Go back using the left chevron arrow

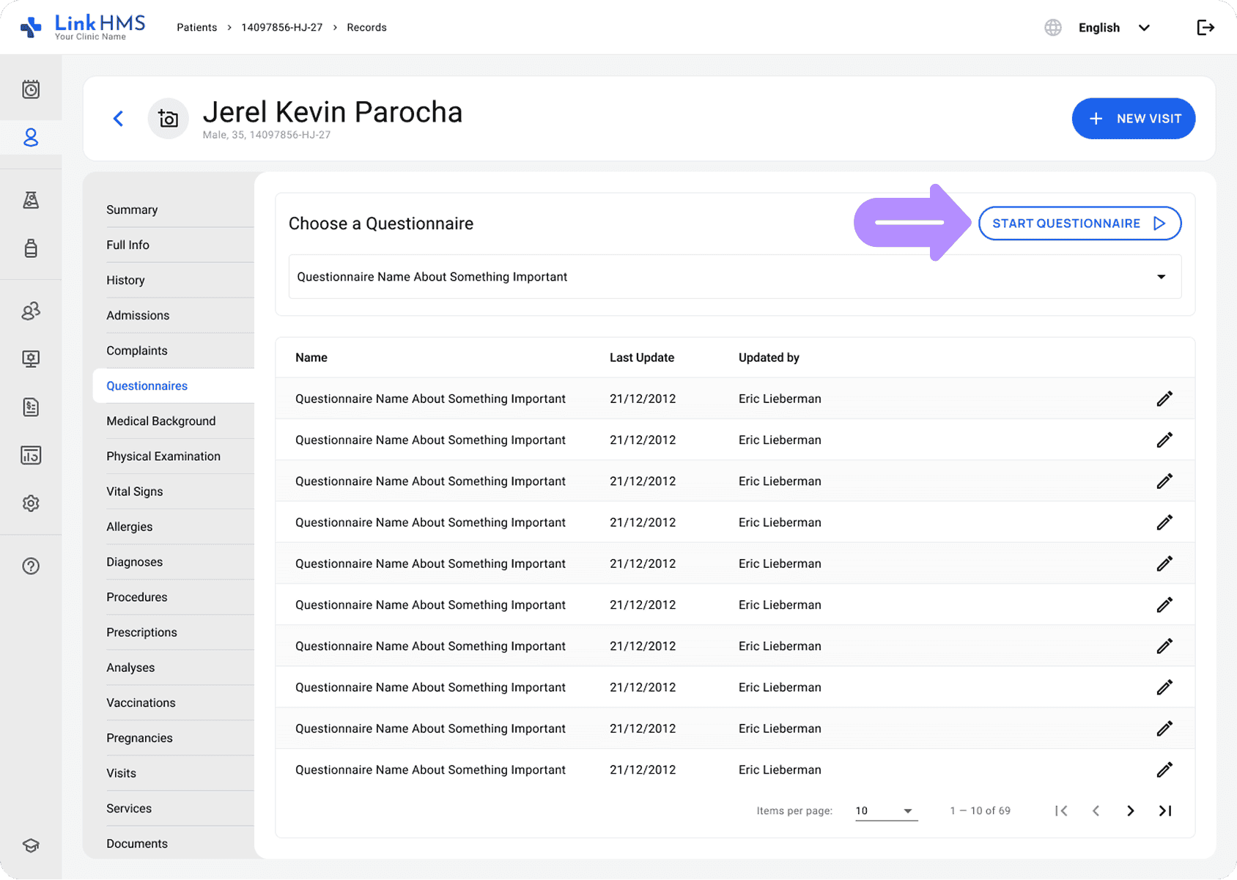[119, 119]
